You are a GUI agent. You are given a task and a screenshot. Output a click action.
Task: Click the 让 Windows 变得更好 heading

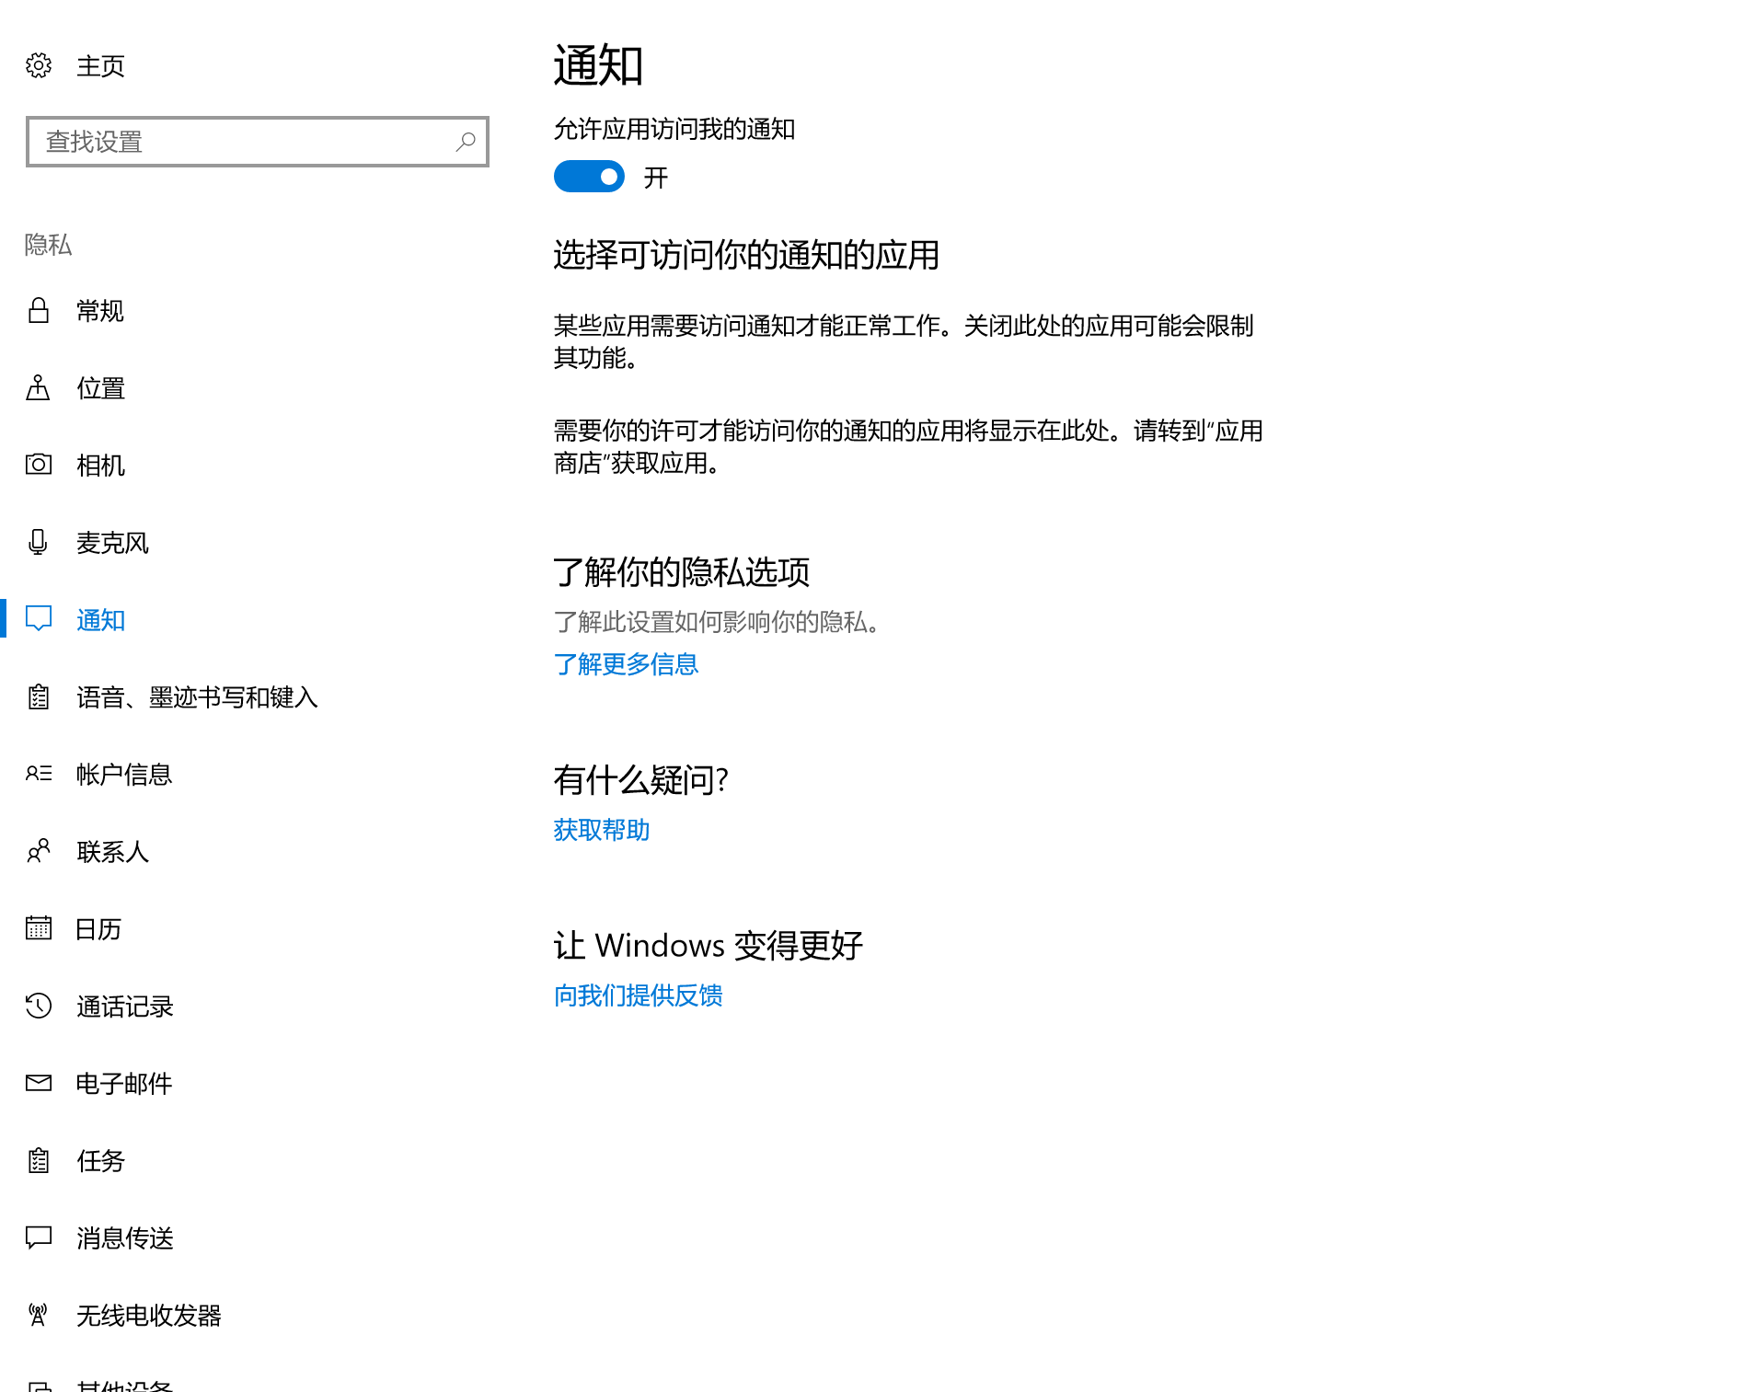709,946
